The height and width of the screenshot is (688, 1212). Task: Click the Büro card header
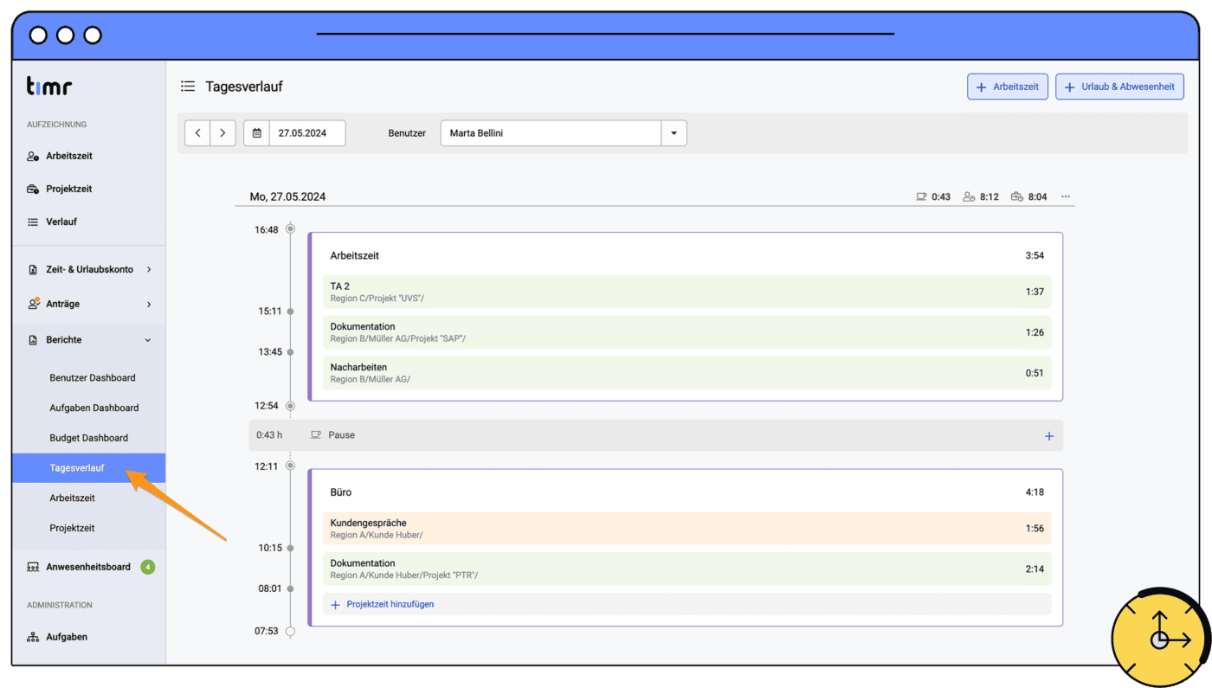pyautogui.click(x=687, y=492)
